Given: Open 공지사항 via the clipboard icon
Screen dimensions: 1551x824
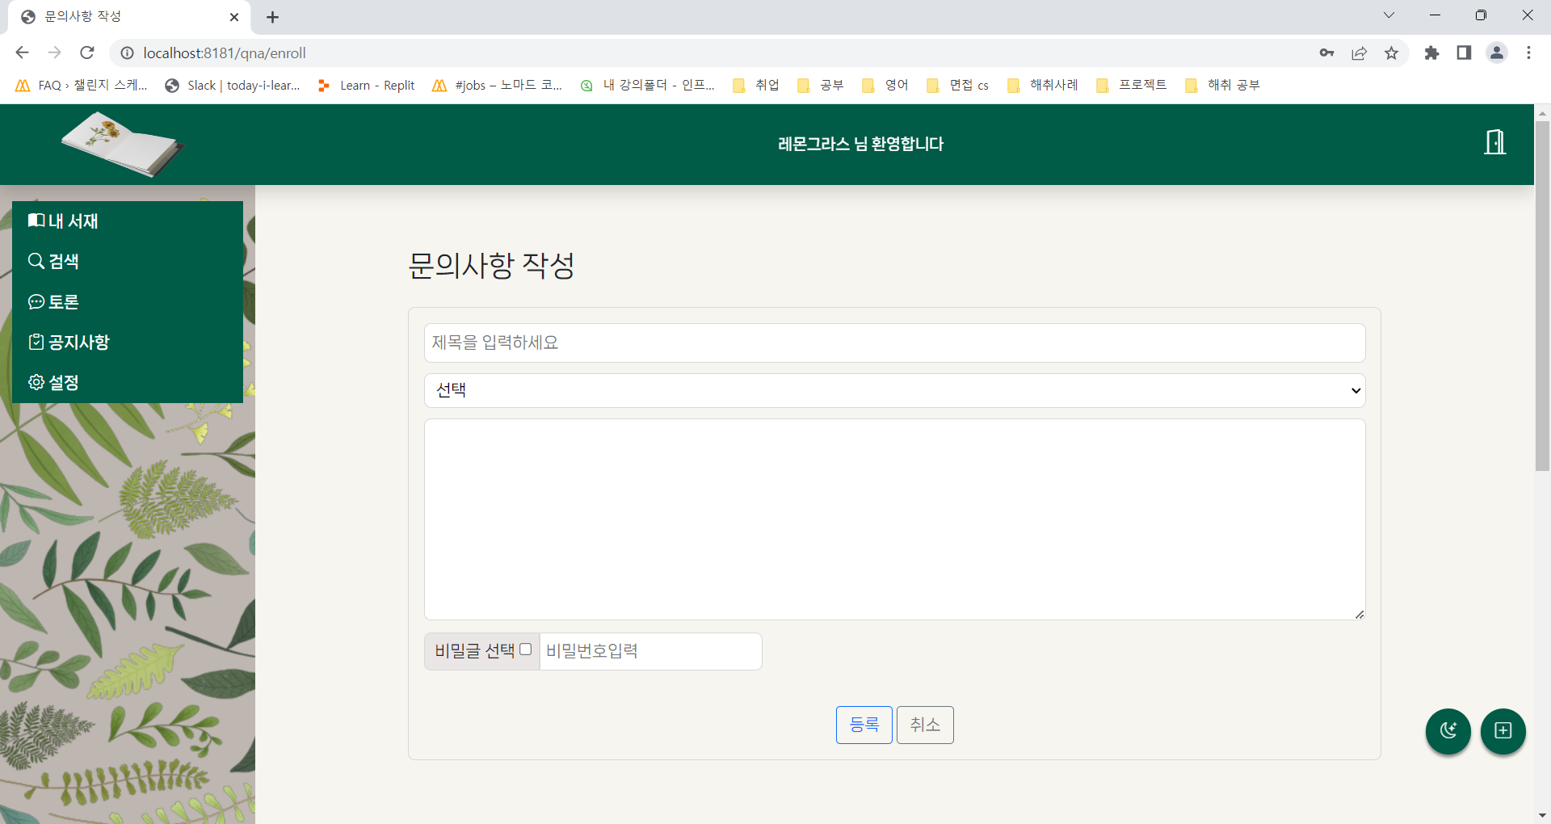Looking at the screenshot, I should tap(36, 342).
